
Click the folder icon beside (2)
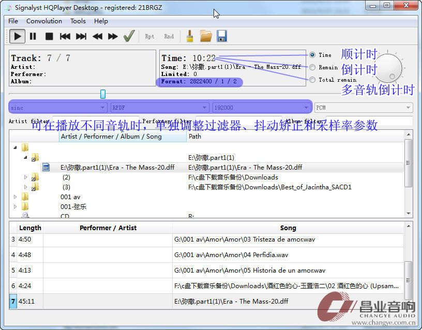(x=35, y=177)
